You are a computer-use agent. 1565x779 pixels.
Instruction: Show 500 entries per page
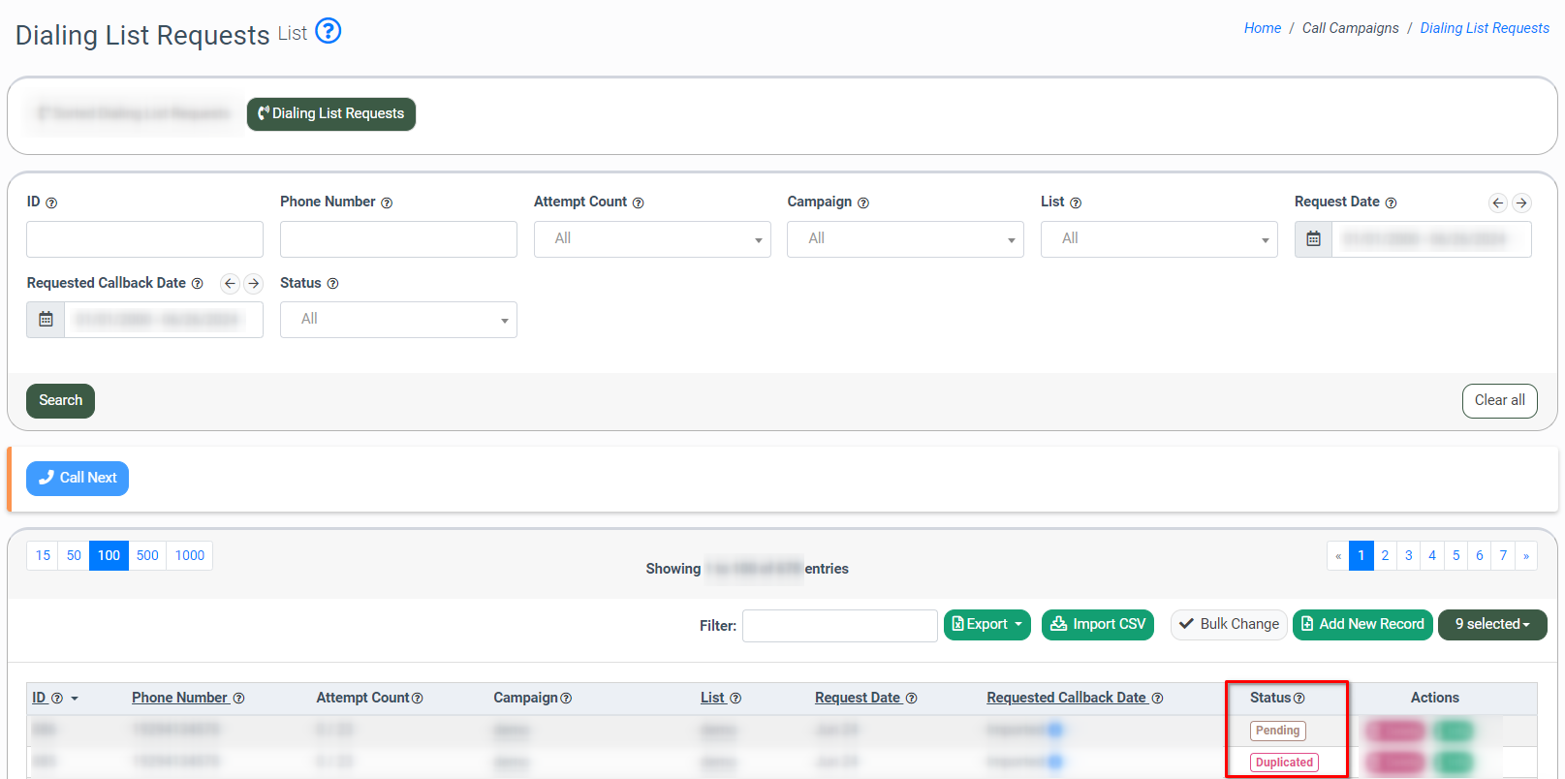[x=147, y=556]
